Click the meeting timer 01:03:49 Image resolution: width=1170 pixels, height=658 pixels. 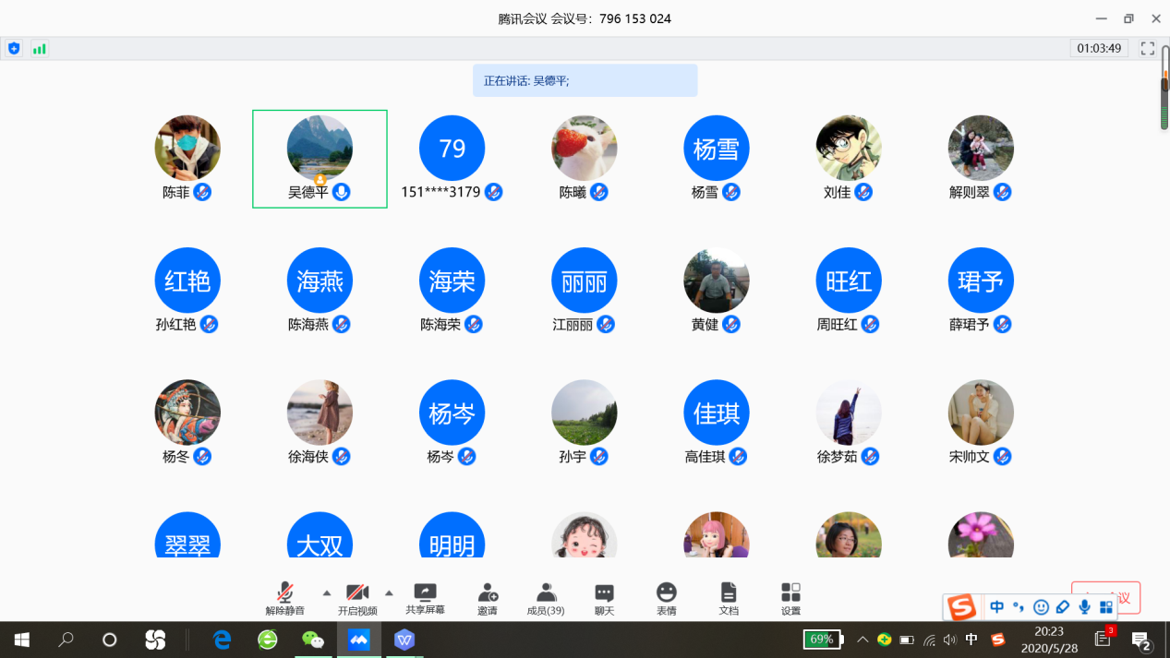1099,48
